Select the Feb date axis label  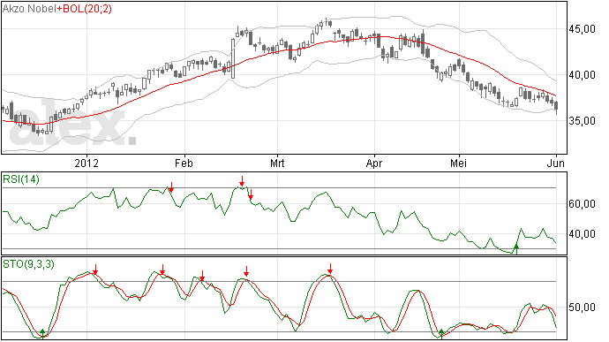(184, 163)
